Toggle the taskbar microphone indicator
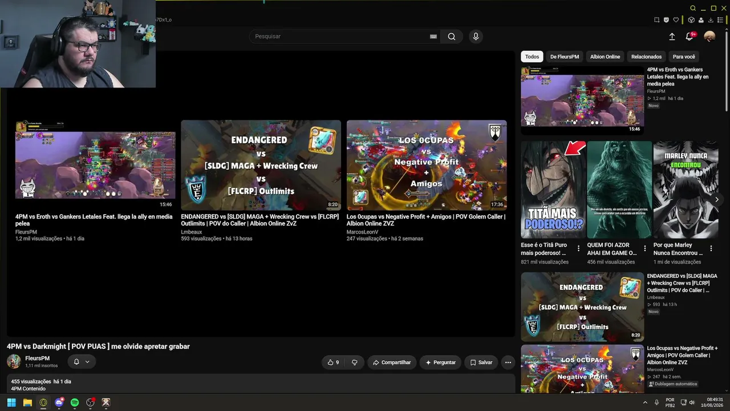Image resolution: width=730 pixels, height=411 pixels. [657, 402]
